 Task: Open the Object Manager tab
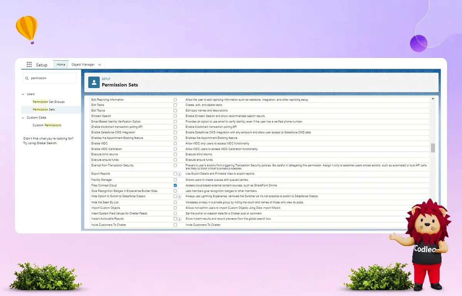83,64
